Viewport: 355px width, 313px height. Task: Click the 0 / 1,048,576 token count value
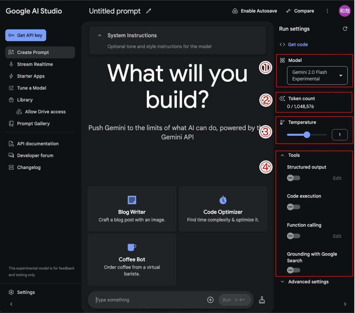pyautogui.click(x=301, y=107)
